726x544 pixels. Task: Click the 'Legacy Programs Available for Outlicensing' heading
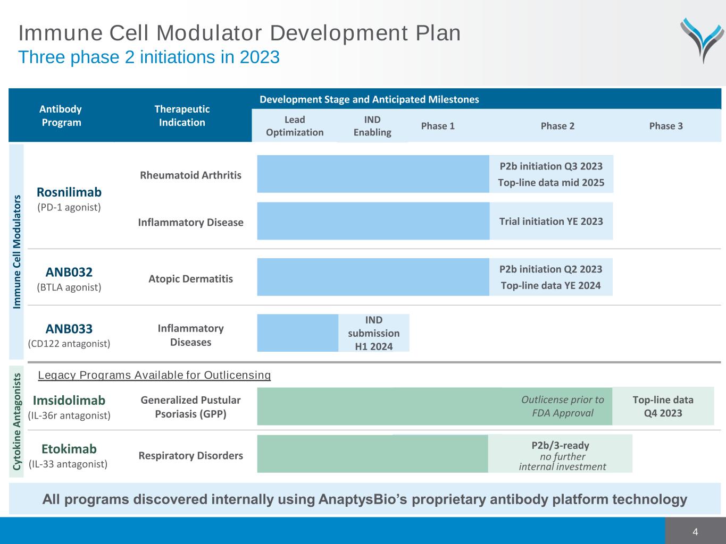pos(155,376)
